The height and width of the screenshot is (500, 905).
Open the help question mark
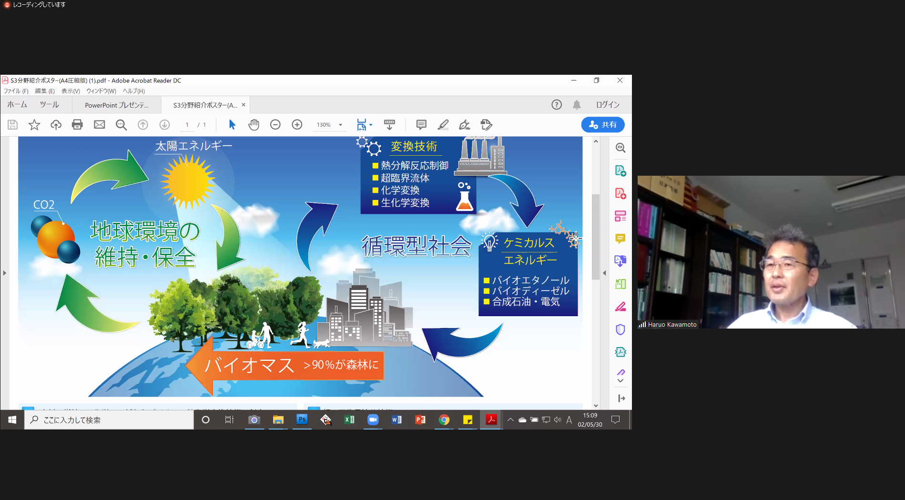[557, 105]
